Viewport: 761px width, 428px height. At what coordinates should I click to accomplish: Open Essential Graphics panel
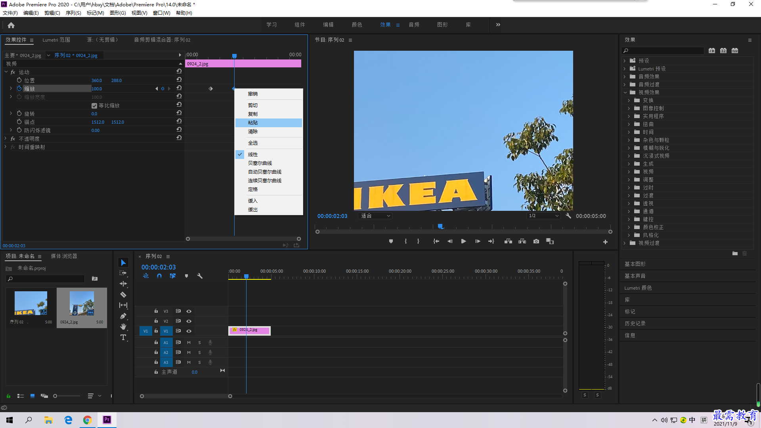click(x=635, y=264)
